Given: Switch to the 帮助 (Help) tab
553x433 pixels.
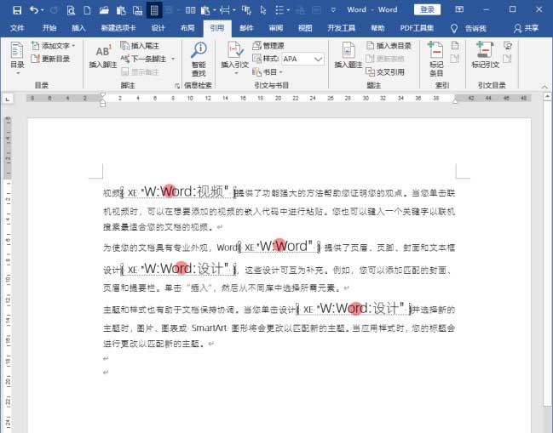Looking at the screenshot, I should click(377, 28).
